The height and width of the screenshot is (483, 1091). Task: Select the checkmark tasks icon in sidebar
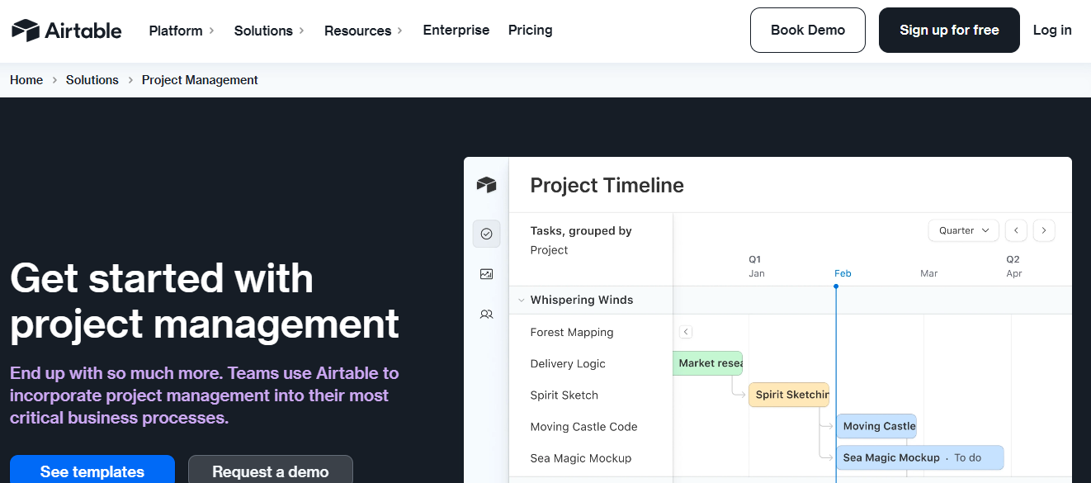pos(486,234)
